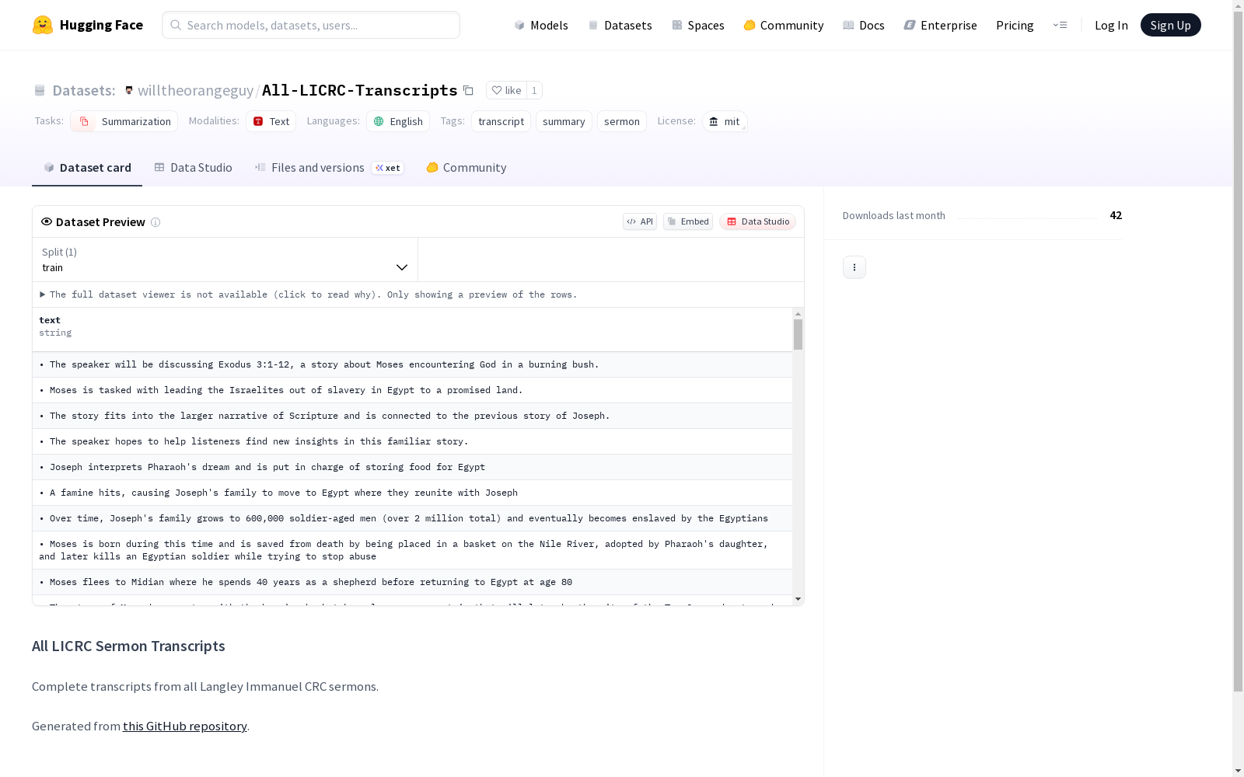Click row mentioning 600,000 soldier-aged men
The image size is (1244, 777).
[412, 518]
